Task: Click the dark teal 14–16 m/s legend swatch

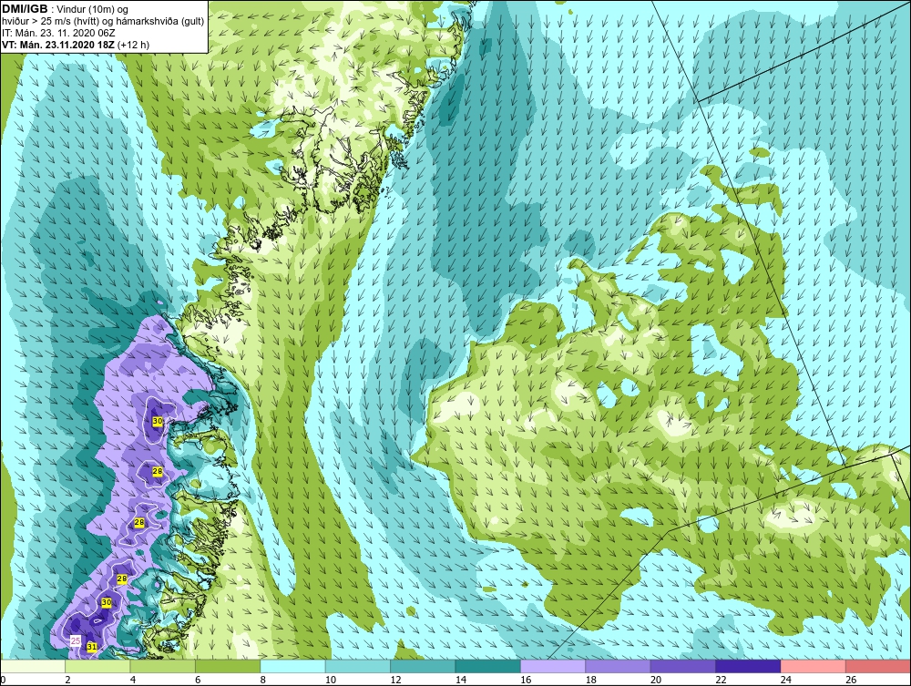Action: click(x=488, y=666)
